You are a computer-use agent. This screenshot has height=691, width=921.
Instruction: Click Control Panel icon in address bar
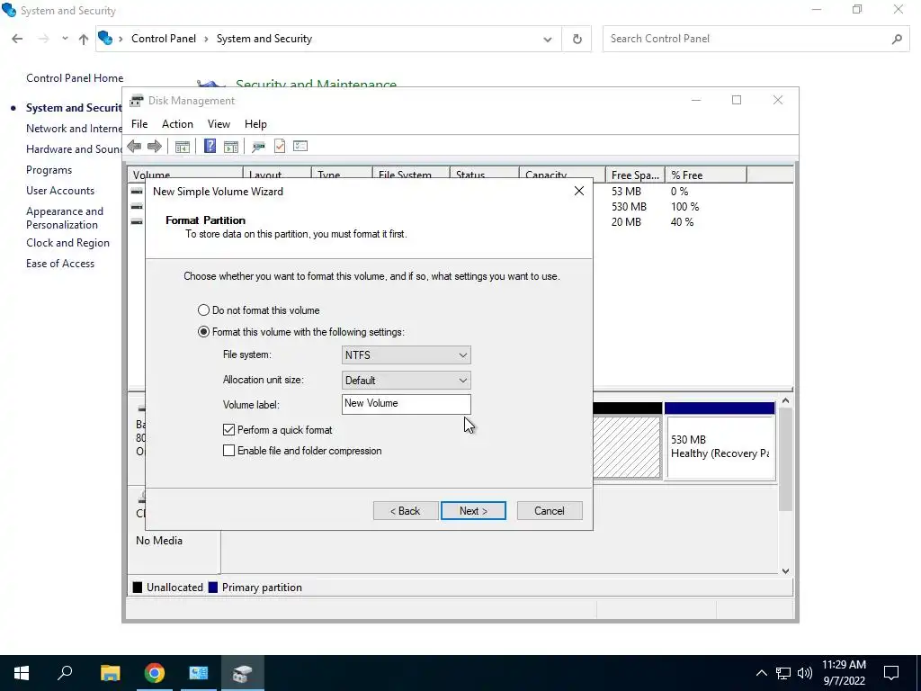click(x=105, y=38)
